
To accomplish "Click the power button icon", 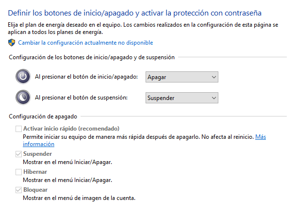I will click(x=23, y=77).
